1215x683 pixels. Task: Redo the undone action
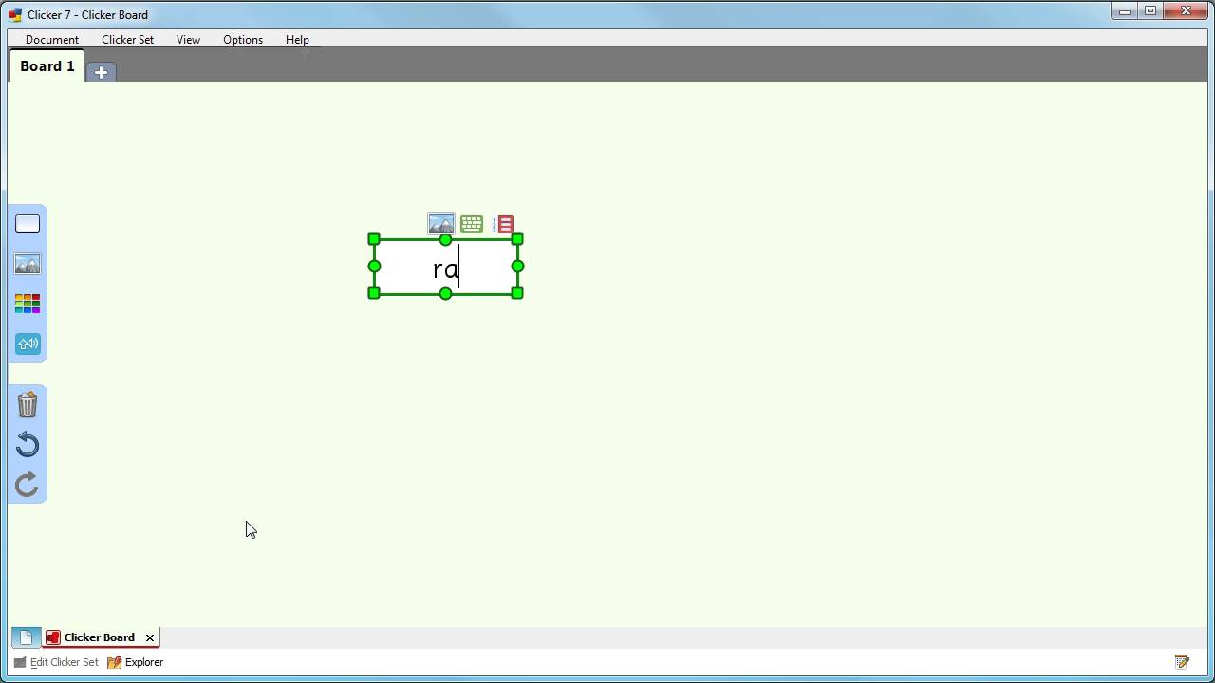pos(28,485)
